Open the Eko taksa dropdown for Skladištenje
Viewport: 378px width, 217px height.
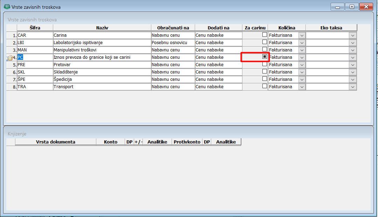353,72
